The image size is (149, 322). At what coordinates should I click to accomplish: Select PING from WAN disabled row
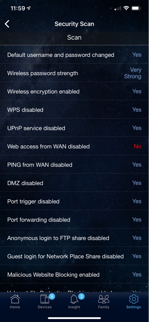pos(74,164)
